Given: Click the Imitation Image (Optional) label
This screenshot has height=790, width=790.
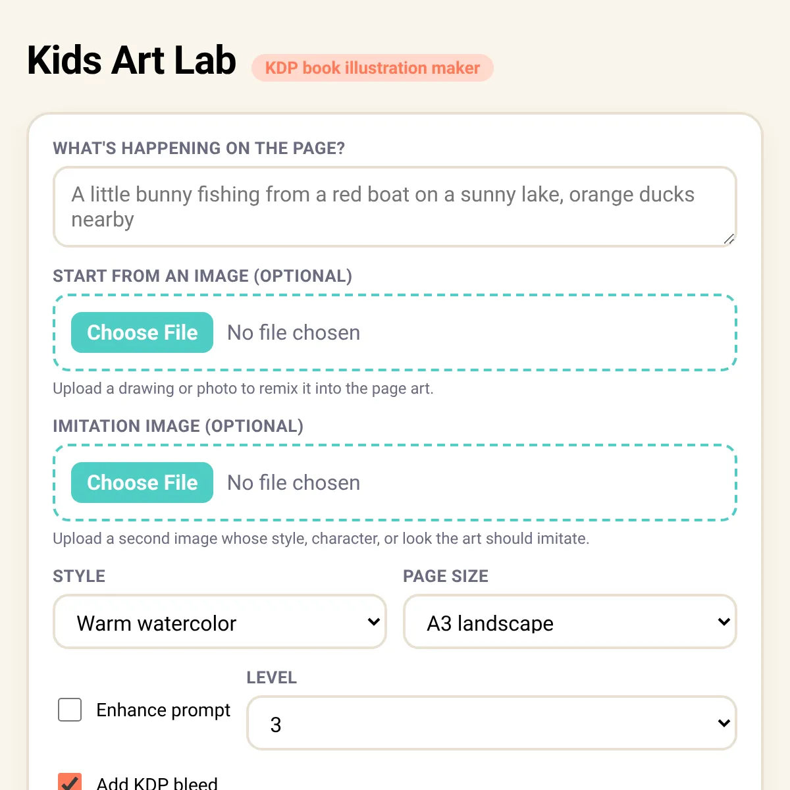Looking at the screenshot, I should [178, 426].
